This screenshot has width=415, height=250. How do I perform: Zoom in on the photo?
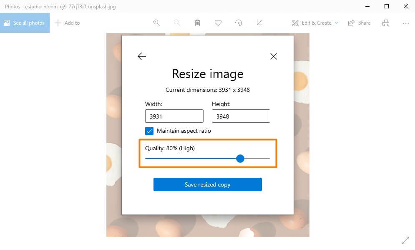pos(157,23)
